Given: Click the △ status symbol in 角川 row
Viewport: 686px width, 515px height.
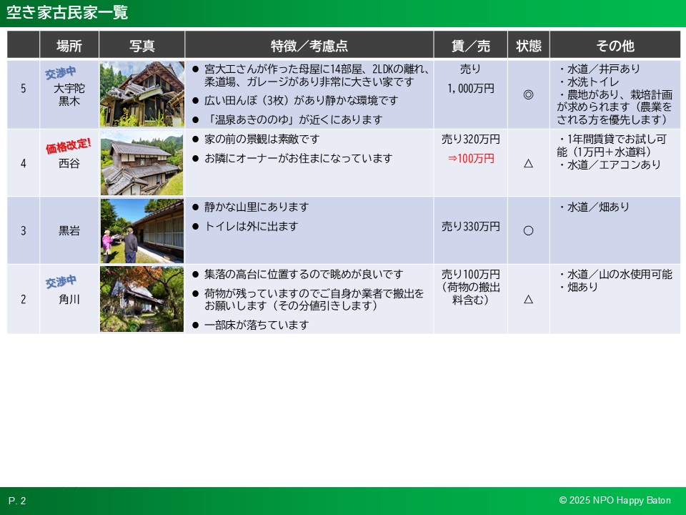Looking at the screenshot, I should pos(528,299).
